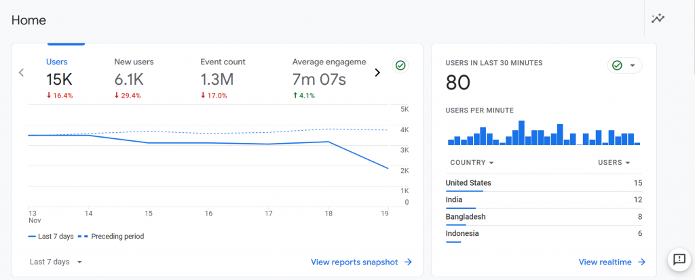
Task: Click arrow beside View reports snapshot
Action: tap(408, 262)
